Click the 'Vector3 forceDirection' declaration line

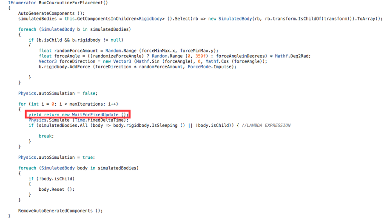click(x=153, y=61)
